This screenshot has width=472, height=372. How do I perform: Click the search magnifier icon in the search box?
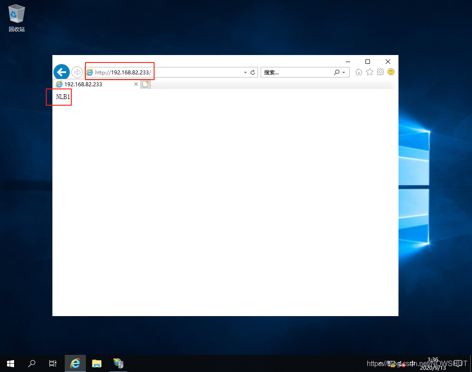pyautogui.click(x=337, y=73)
